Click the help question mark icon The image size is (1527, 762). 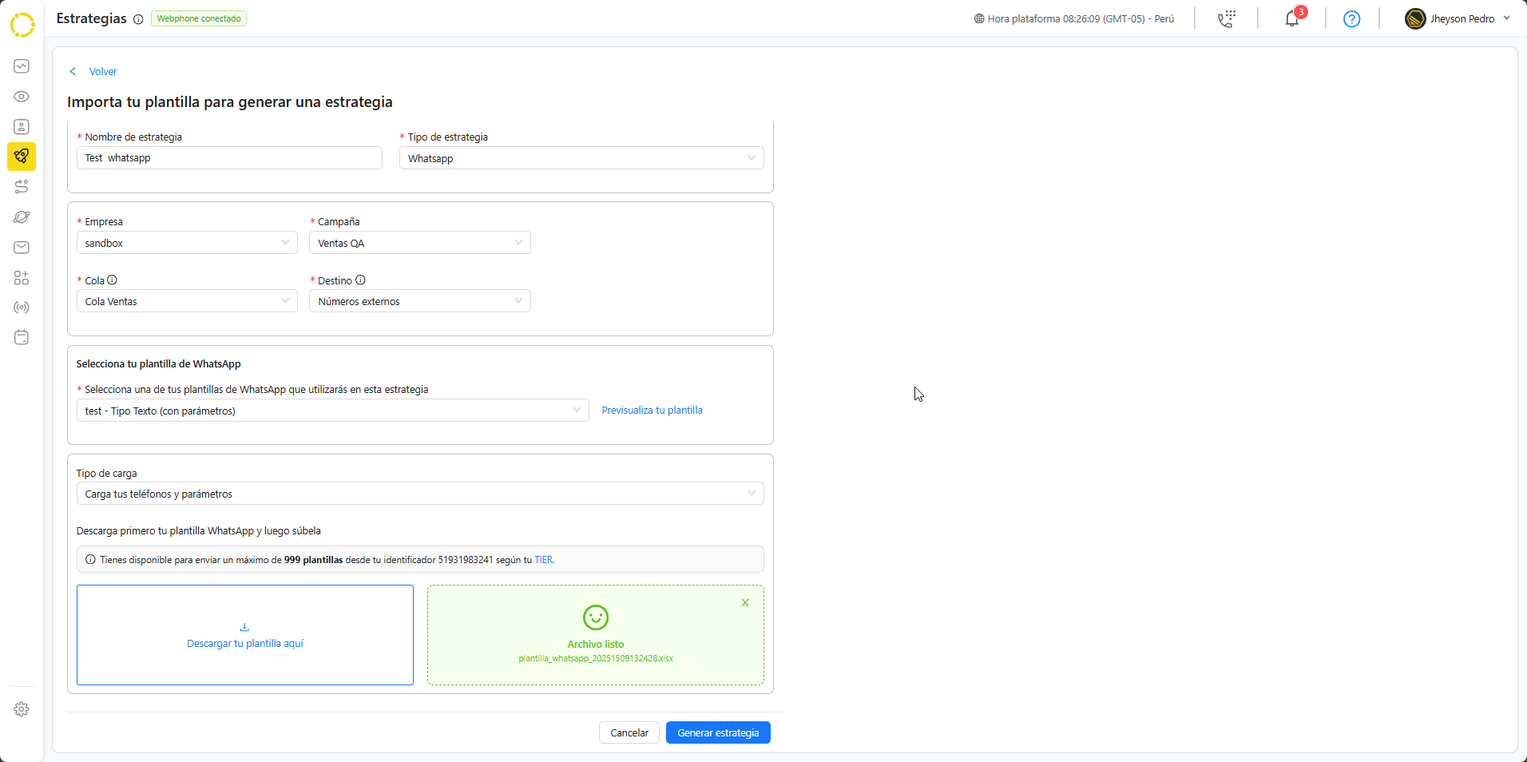click(1351, 18)
